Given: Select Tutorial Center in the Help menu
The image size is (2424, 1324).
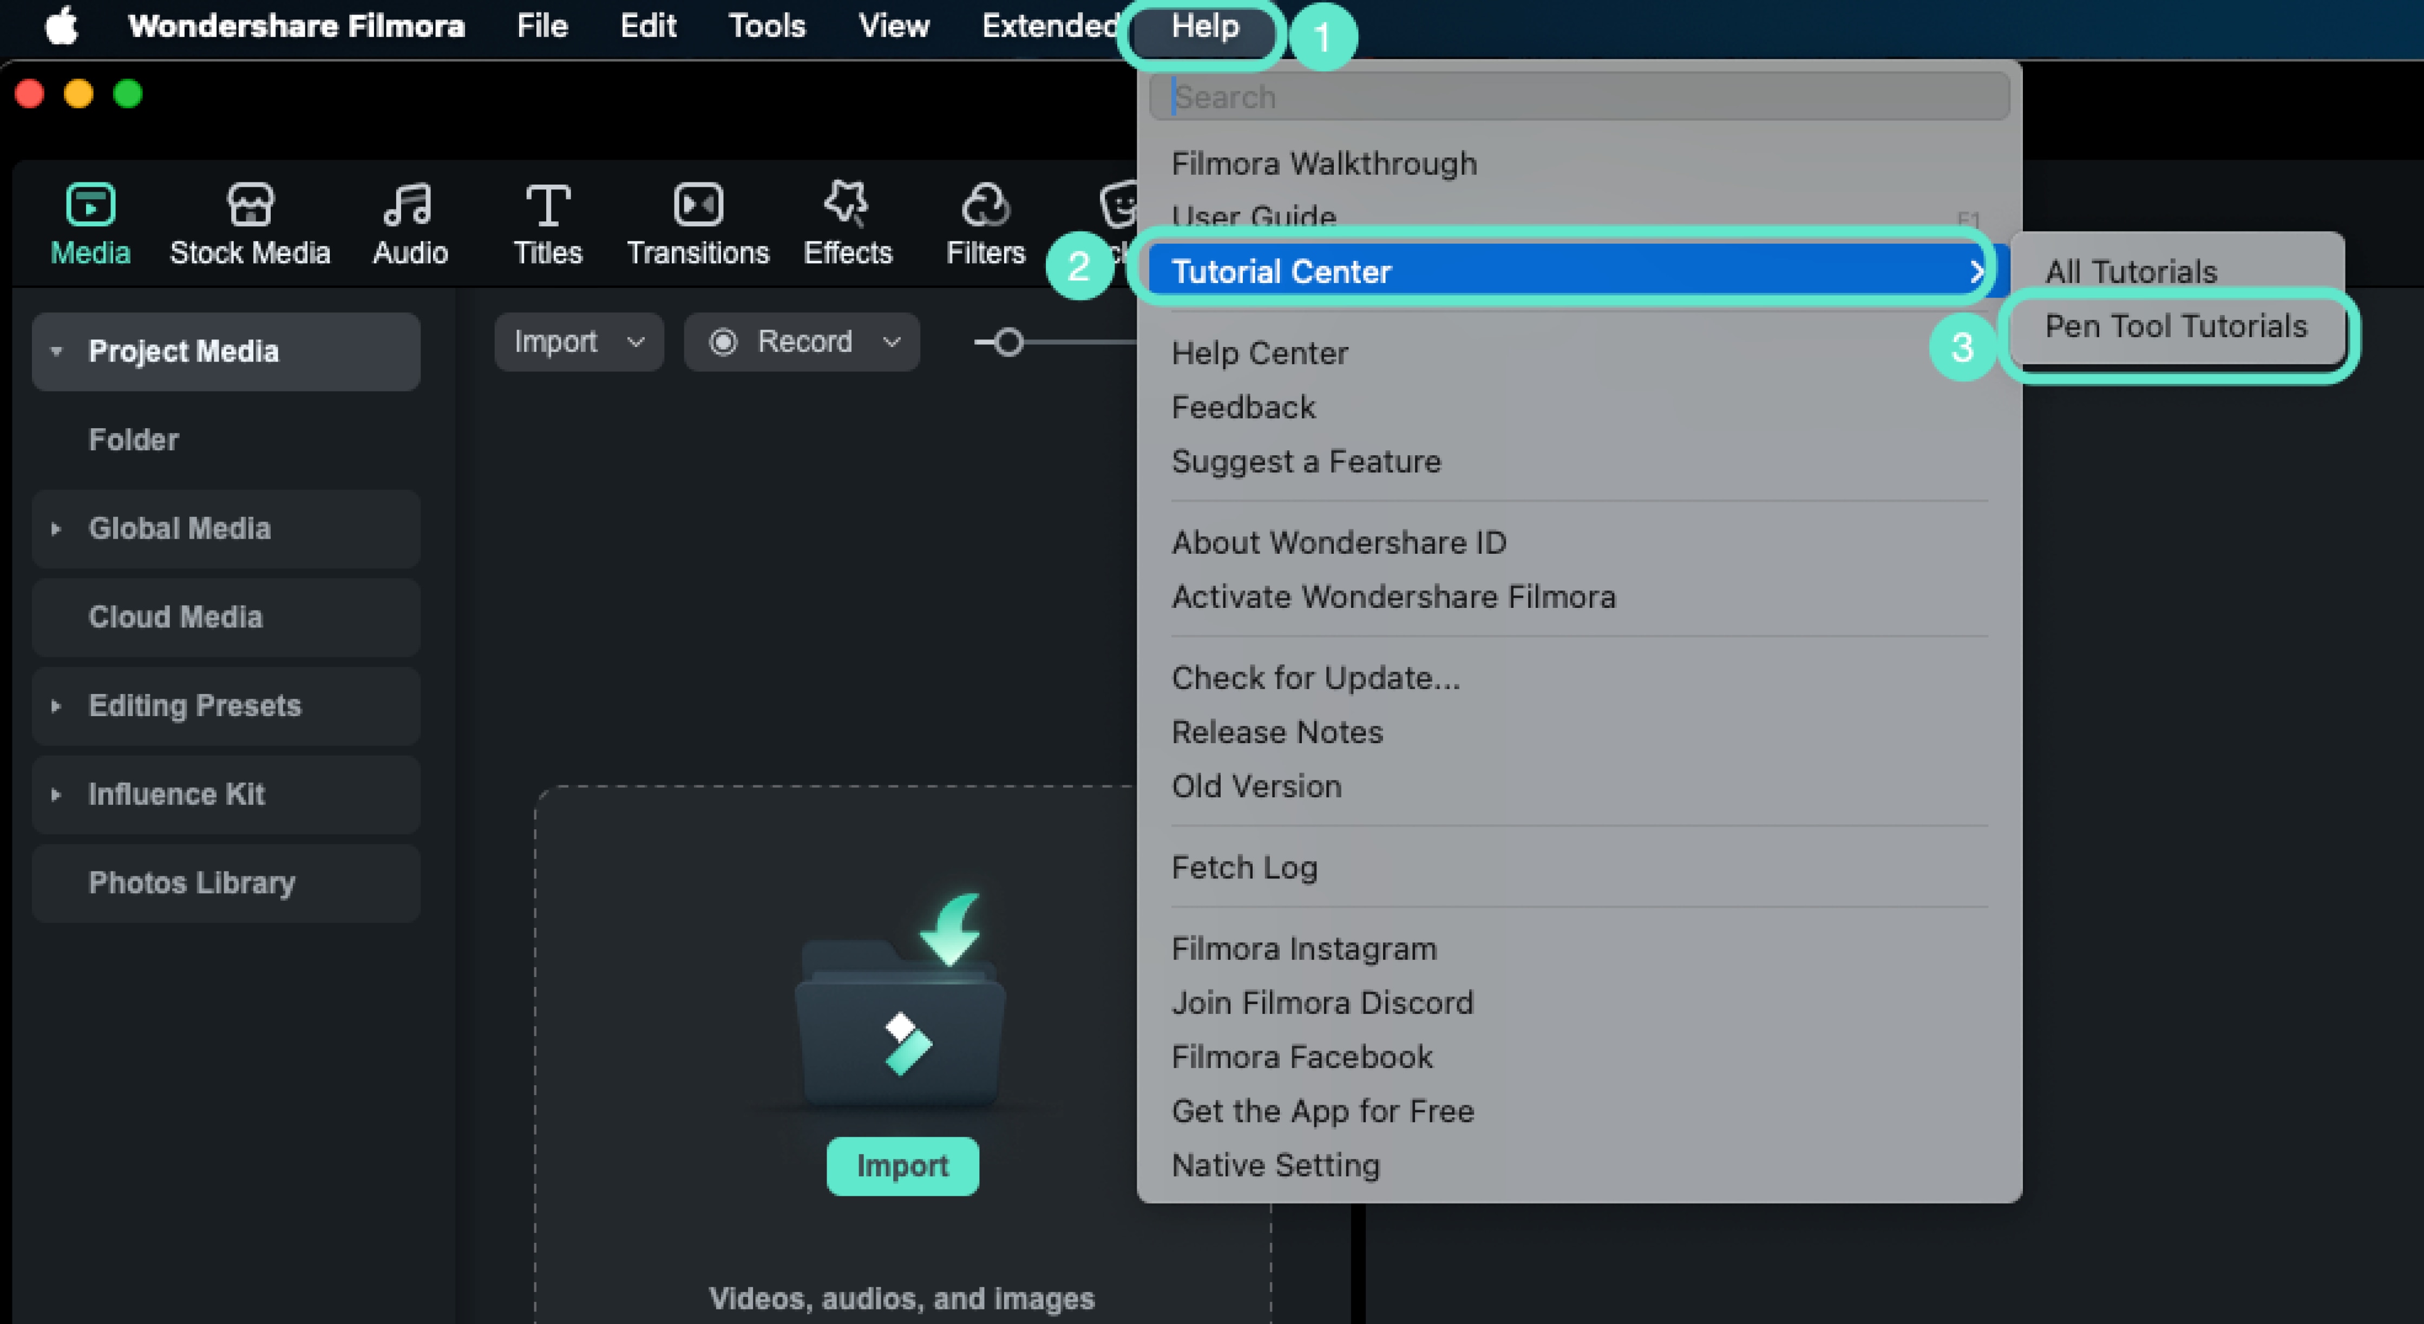Looking at the screenshot, I should (x=1281, y=271).
